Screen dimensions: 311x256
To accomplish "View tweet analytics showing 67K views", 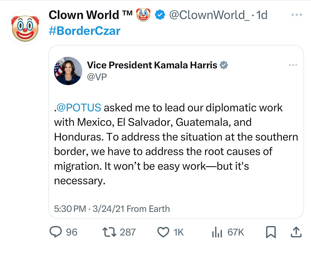I will click(x=216, y=233).
